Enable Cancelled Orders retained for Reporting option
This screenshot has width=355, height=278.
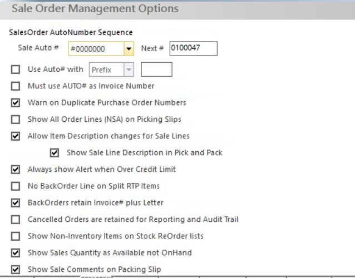[16, 220]
